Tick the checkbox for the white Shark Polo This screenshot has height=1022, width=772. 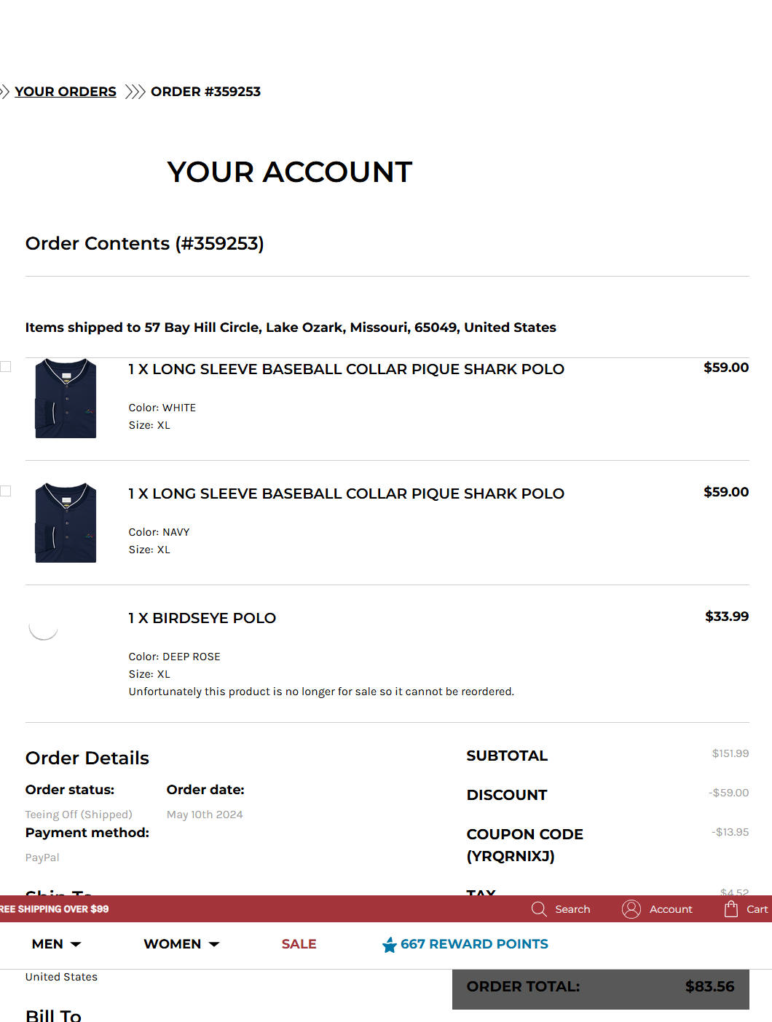click(x=5, y=366)
